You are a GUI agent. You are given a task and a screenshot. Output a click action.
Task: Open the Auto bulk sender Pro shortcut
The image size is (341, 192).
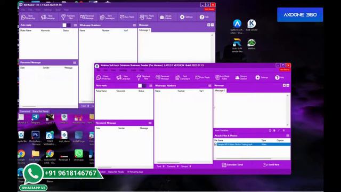click(237, 45)
